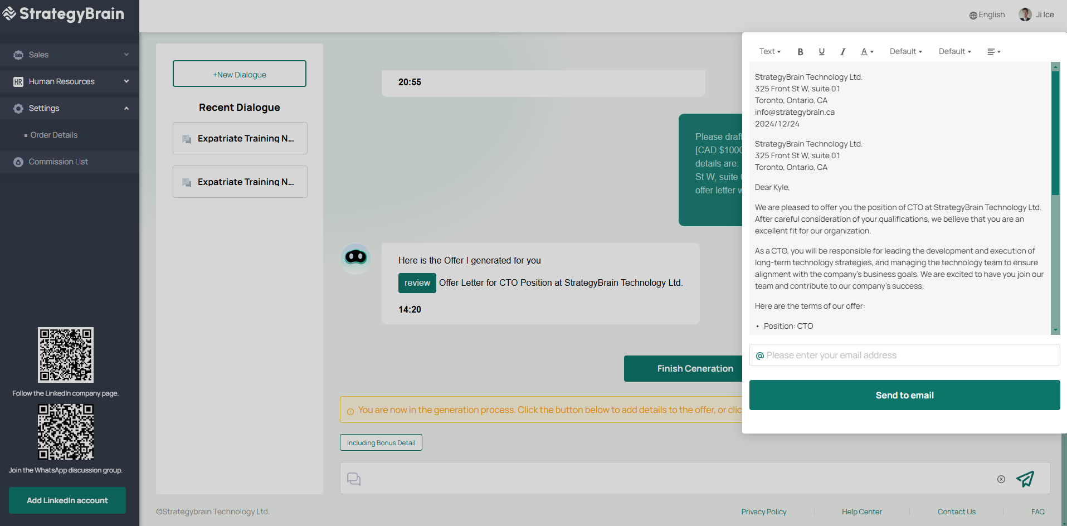Click the first dialogue's chat icon
This screenshot has width=1067, height=526.
point(187,139)
